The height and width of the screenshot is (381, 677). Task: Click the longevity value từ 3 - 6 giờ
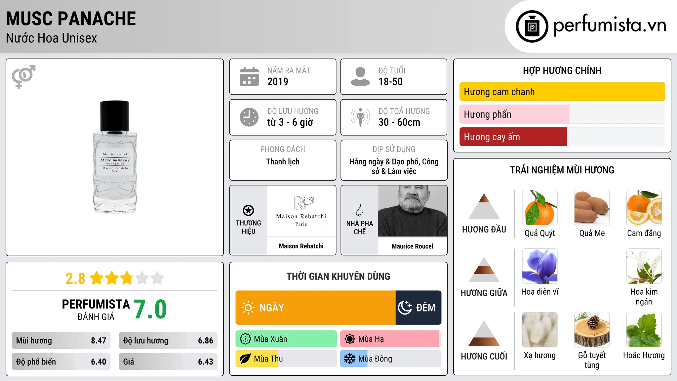[290, 122]
